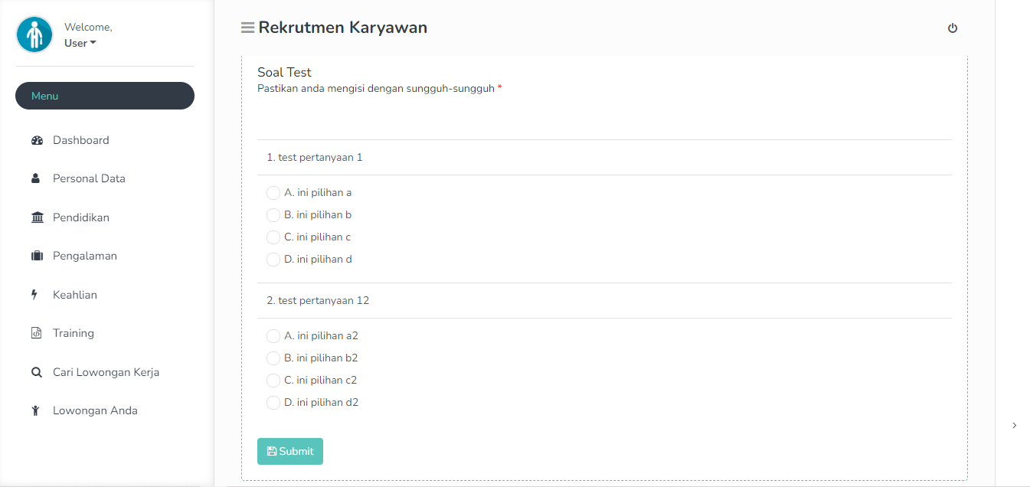The height and width of the screenshot is (487, 1030).
Task: Select answer A for test pertanyaan 1
Action: 273,193
